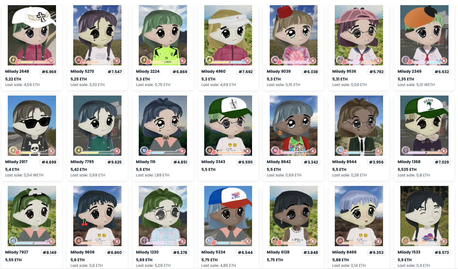
Task: Click rank badge #6.038 on Milady 9039
Action: [x=311, y=72]
